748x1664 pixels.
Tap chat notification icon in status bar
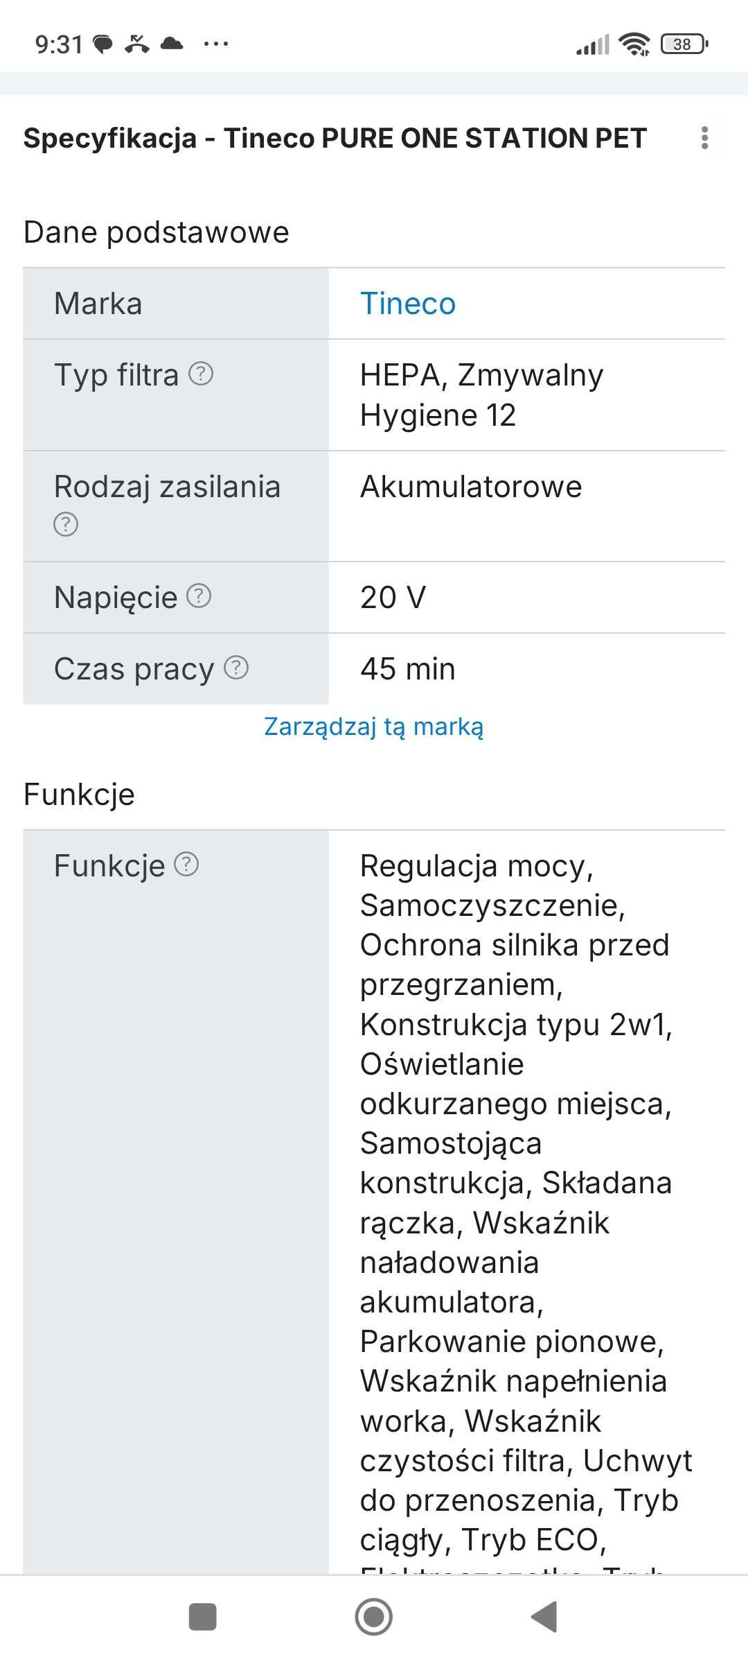pos(103,44)
